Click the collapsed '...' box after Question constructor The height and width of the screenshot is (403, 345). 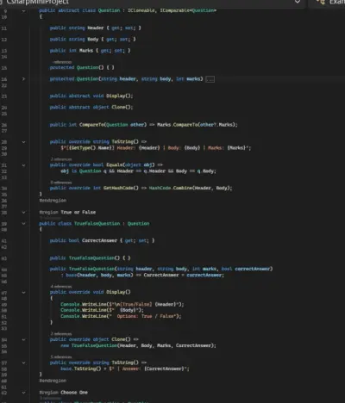pyautogui.click(x=210, y=79)
